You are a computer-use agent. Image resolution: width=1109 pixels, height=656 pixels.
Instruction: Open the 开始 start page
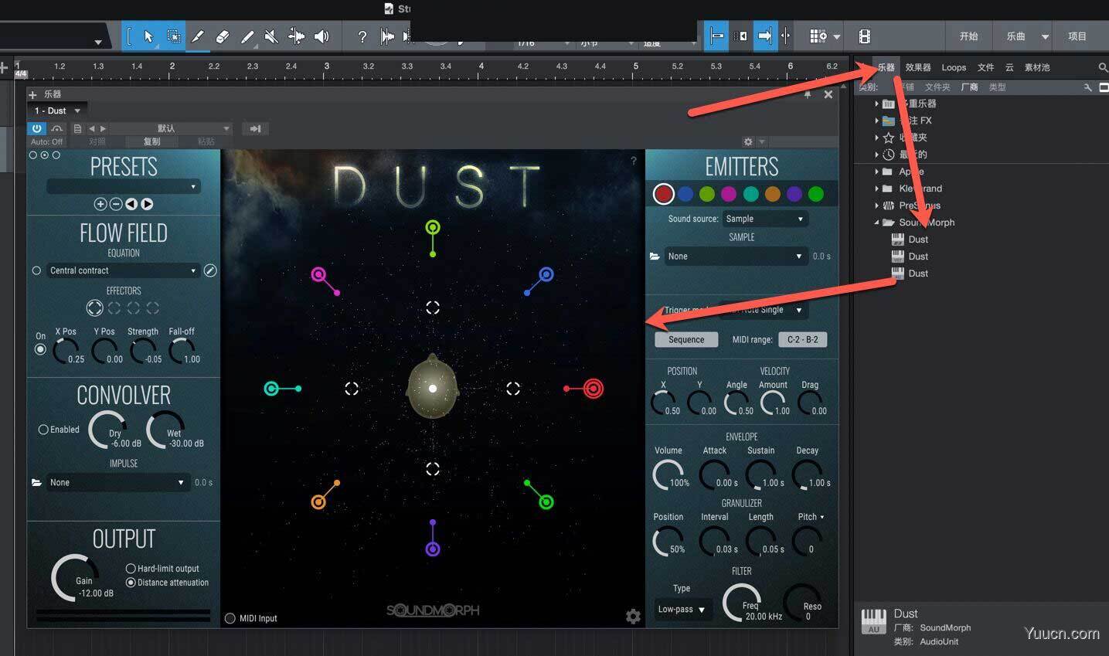click(x=968, y=36)
